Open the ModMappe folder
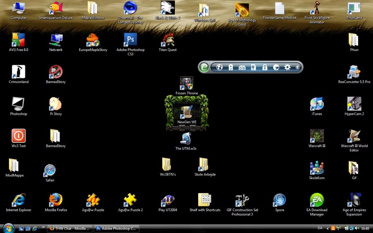This screenshot has width=373, height=233. tap(15, 168)
